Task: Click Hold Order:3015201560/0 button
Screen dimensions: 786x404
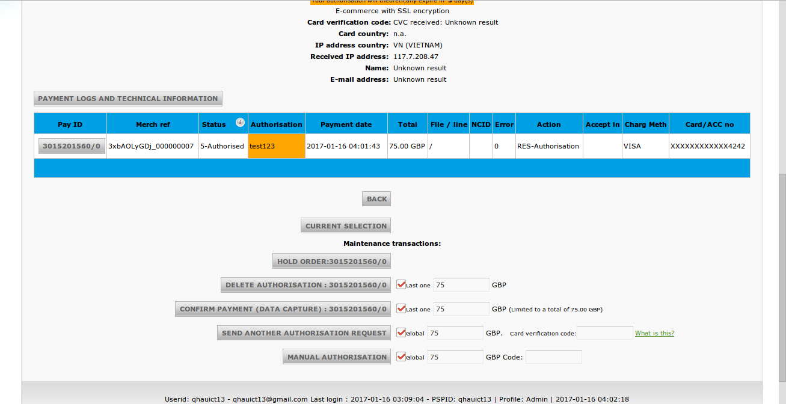Action: 331,262
